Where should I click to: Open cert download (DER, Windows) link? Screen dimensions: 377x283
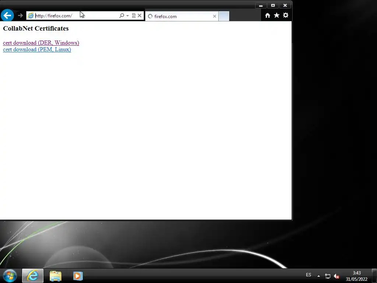[x=41, y=43]
